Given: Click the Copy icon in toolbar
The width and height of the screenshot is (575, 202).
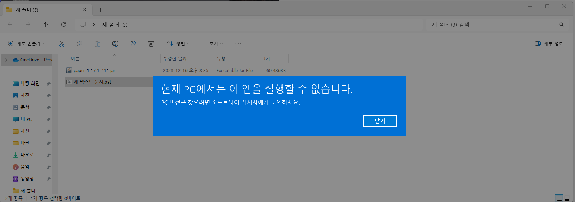Looking at the screenshot, I should pyautogui.click(x=80, y=44).
